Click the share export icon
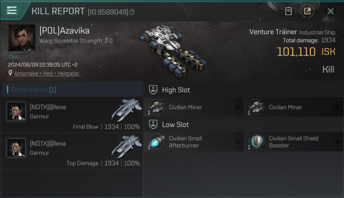Screen dimensions: 344x198 (307, 11)
